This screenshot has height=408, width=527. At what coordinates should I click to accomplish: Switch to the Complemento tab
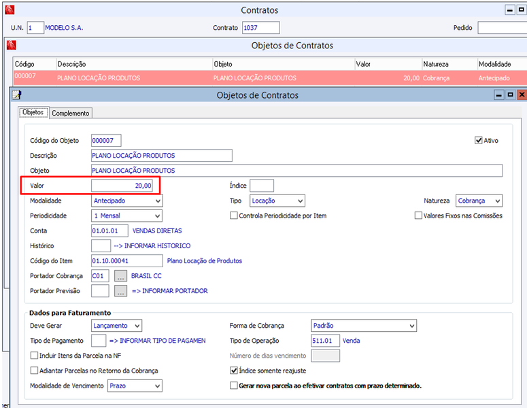pos(71,114)
